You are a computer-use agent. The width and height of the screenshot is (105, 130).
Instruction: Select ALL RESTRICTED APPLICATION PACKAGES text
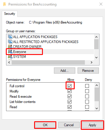[46, 42]
